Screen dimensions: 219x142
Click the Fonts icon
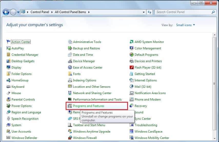click(70, 74)
